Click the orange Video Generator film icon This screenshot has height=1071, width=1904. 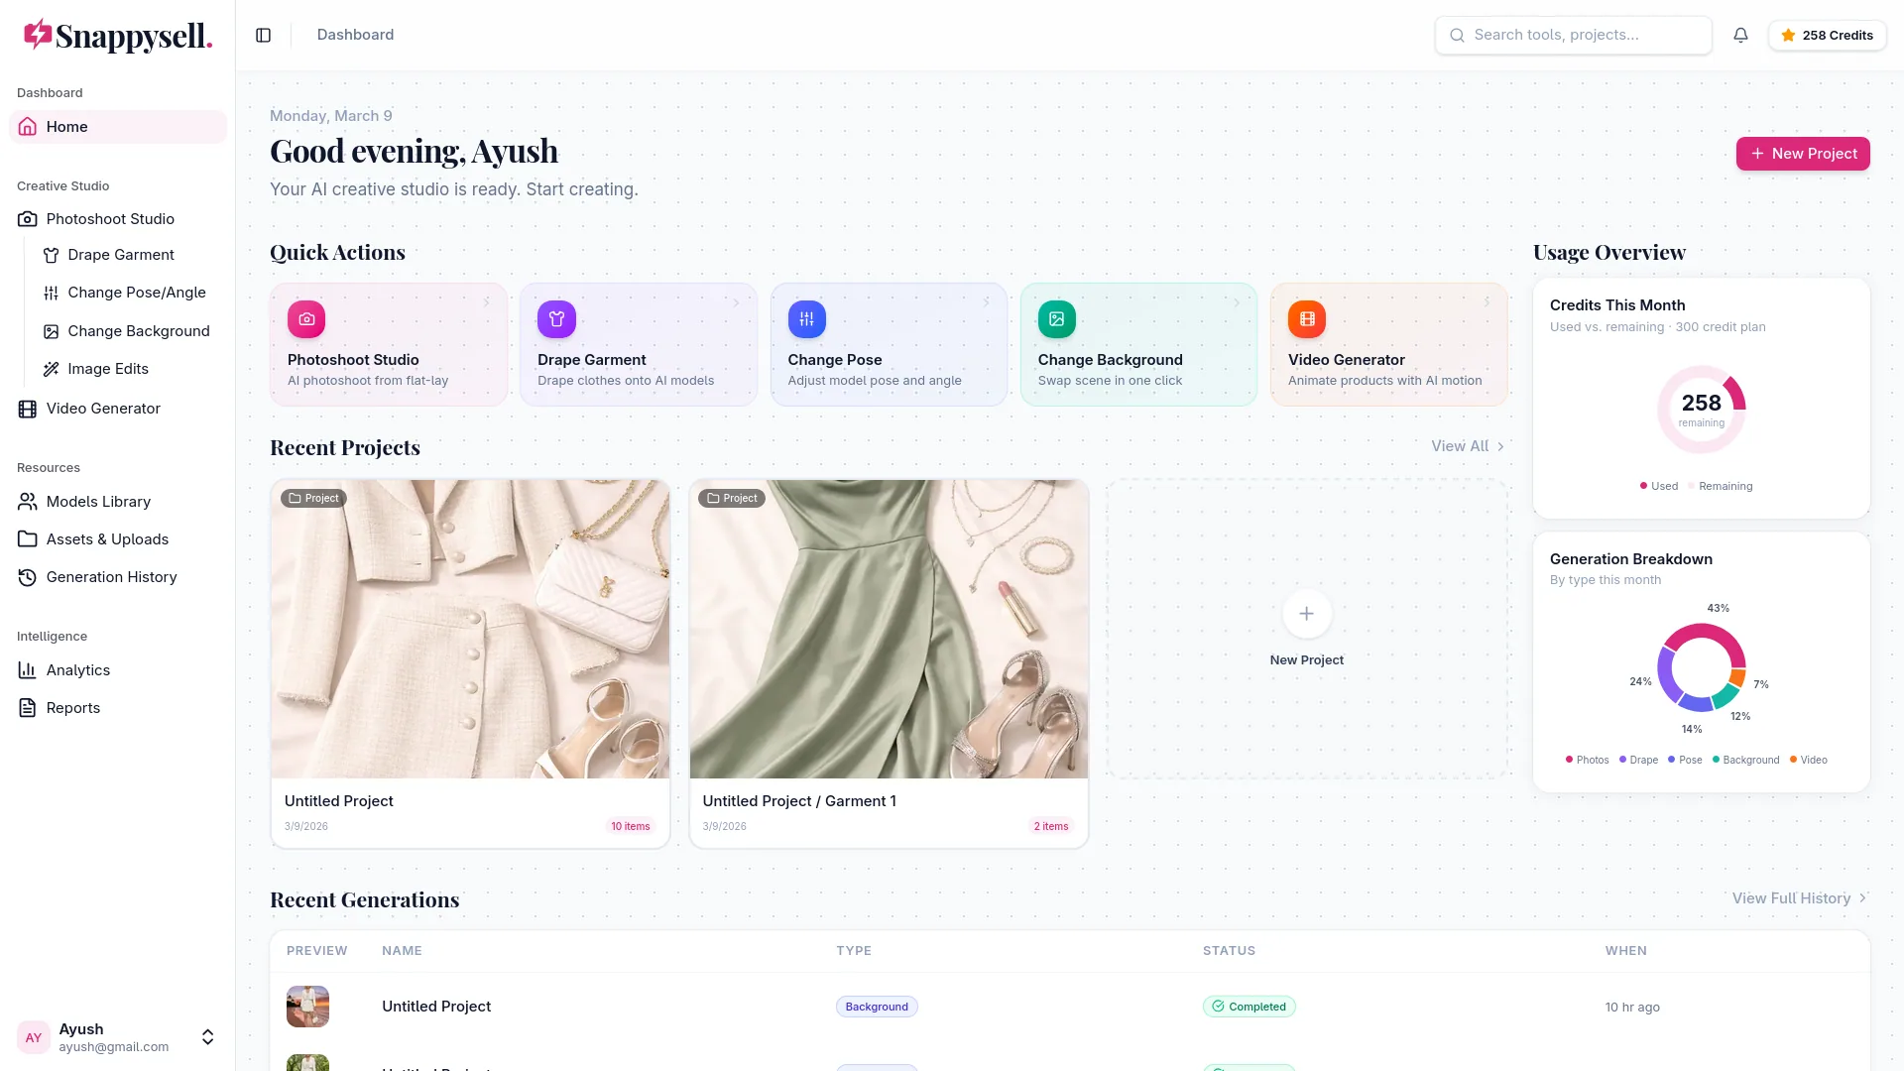point(1307,319)
